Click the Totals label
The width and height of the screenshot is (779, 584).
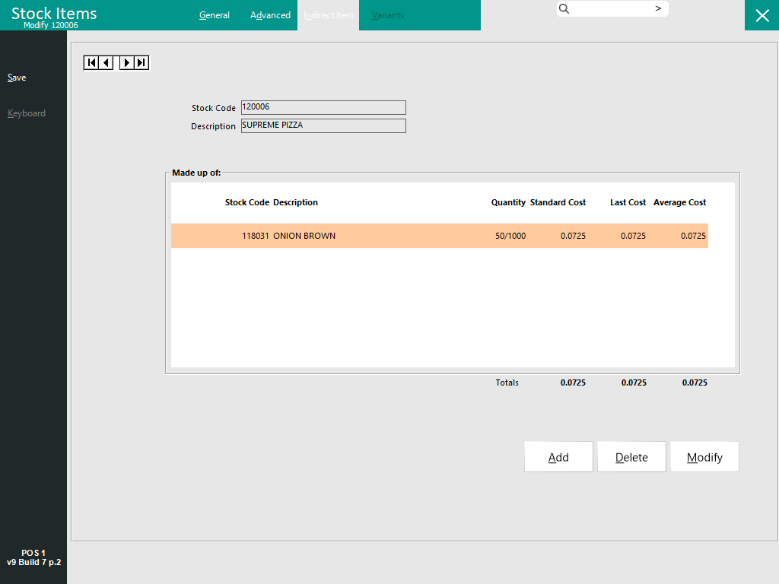coord(507,382)
